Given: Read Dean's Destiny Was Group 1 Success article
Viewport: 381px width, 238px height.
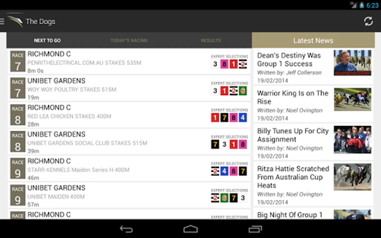Looking at the screenshot, I should click(313, 67).
